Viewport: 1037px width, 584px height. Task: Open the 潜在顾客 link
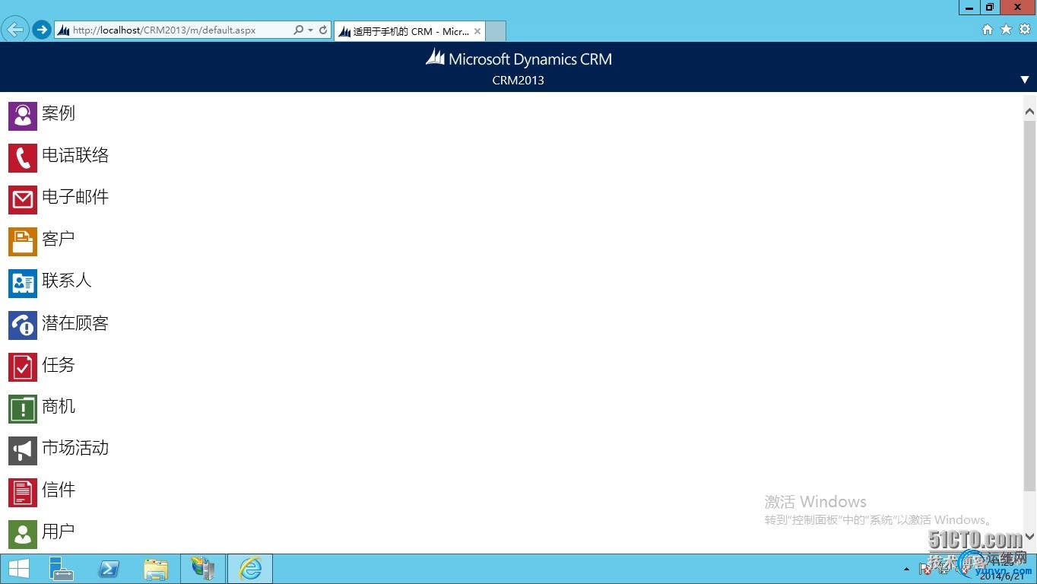[75, 323]
